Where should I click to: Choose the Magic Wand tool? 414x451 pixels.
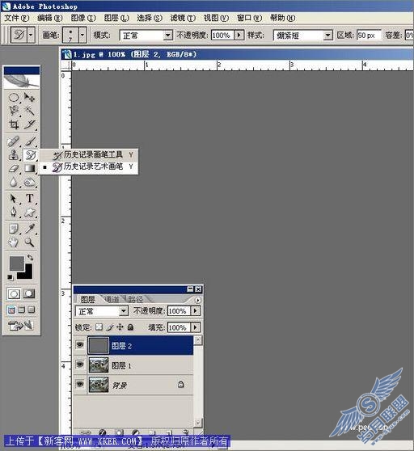coord(29,111)
